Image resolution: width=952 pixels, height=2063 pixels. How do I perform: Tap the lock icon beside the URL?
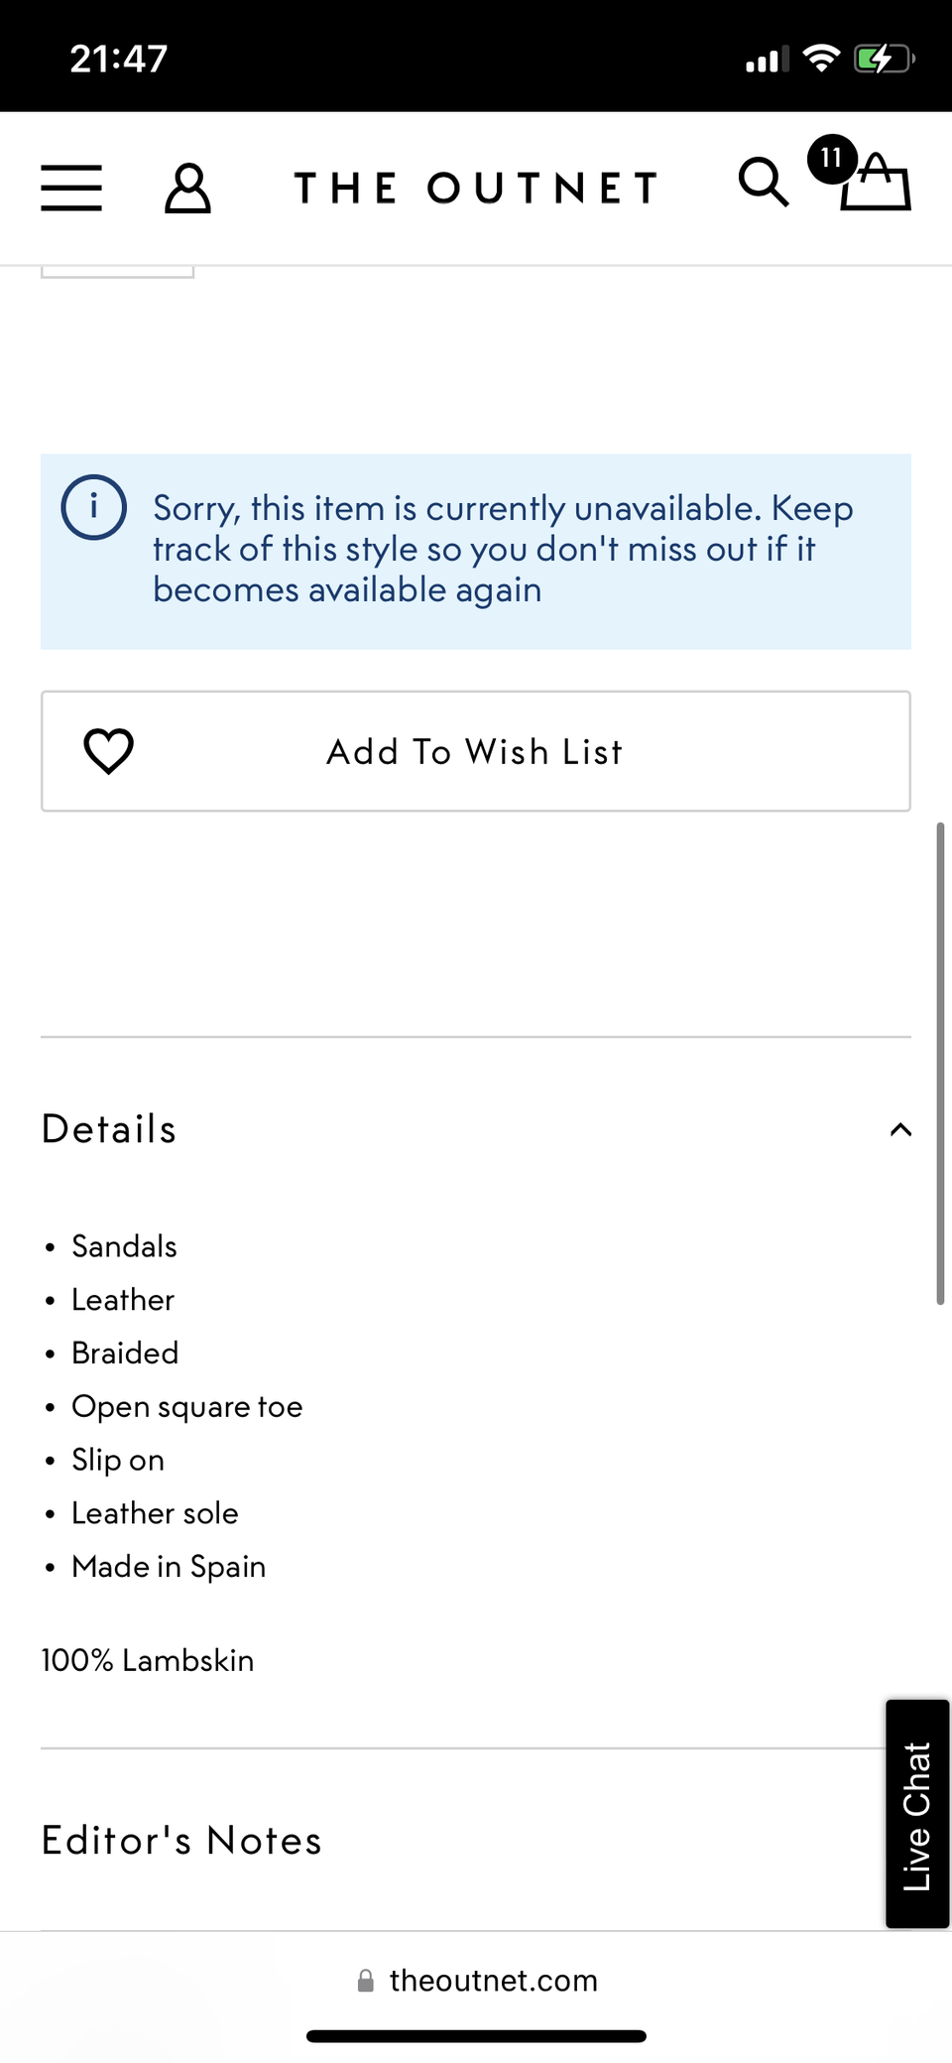coord(366,1981)
